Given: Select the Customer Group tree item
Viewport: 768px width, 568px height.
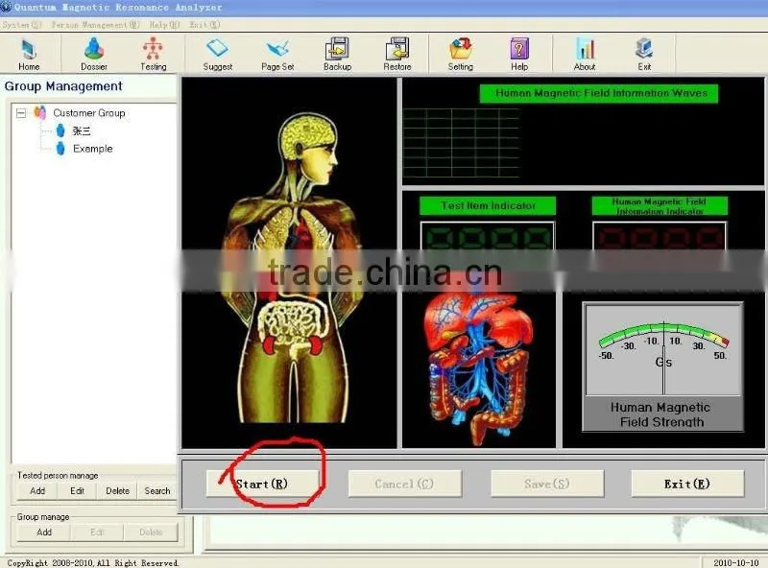Looking at the screenshot, I should pos(89,113).
